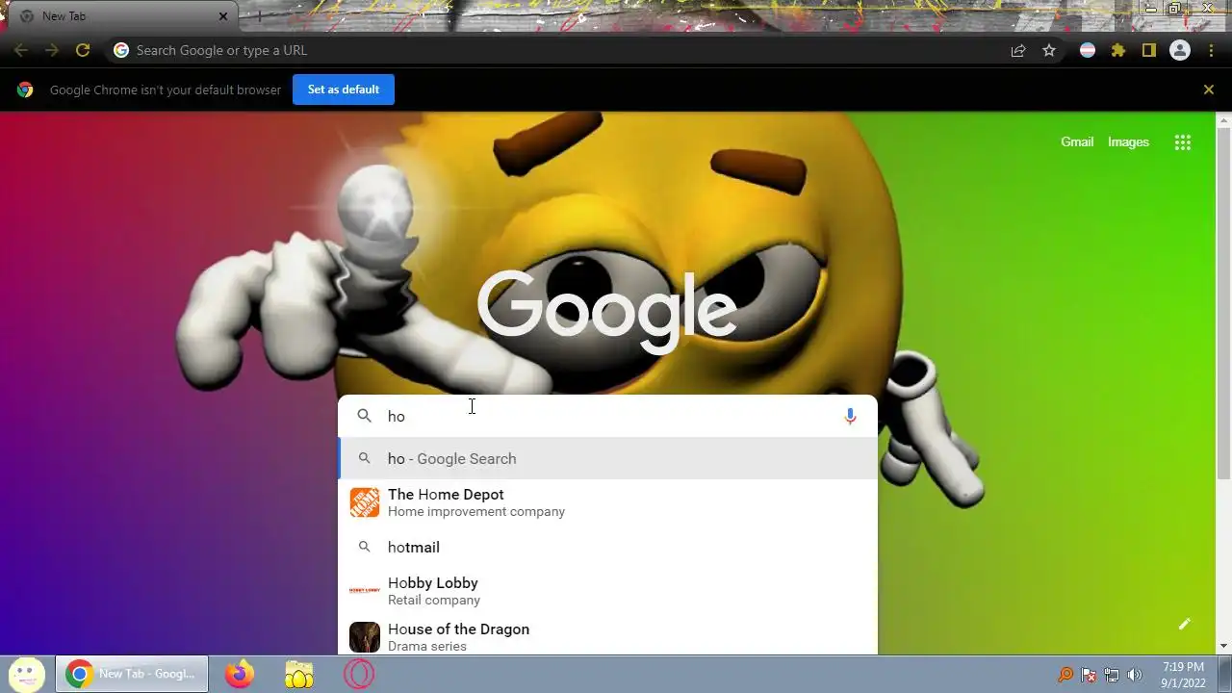1232x693 pixels.
Task: Launch Firefox from the taskbar
Action: pos(240,674)
